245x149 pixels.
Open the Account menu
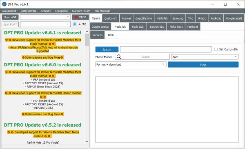(x=45, y=11)
